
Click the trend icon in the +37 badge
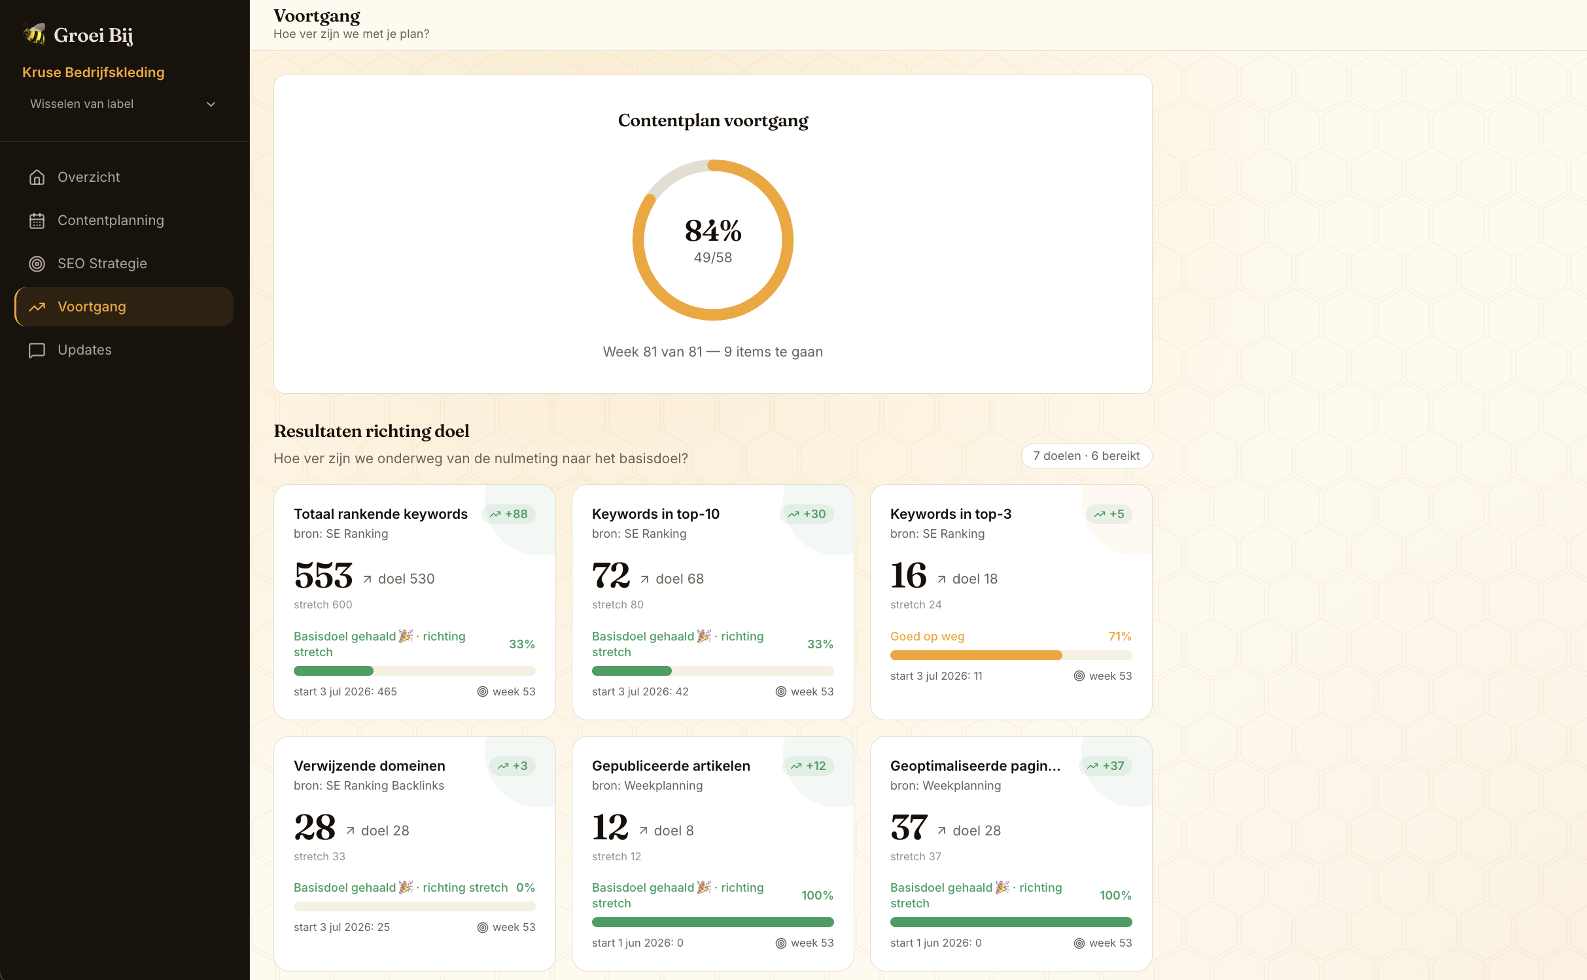coord(1092,766)
